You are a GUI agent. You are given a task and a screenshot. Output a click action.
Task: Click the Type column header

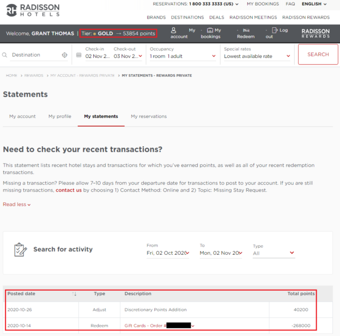click(99, 293)
